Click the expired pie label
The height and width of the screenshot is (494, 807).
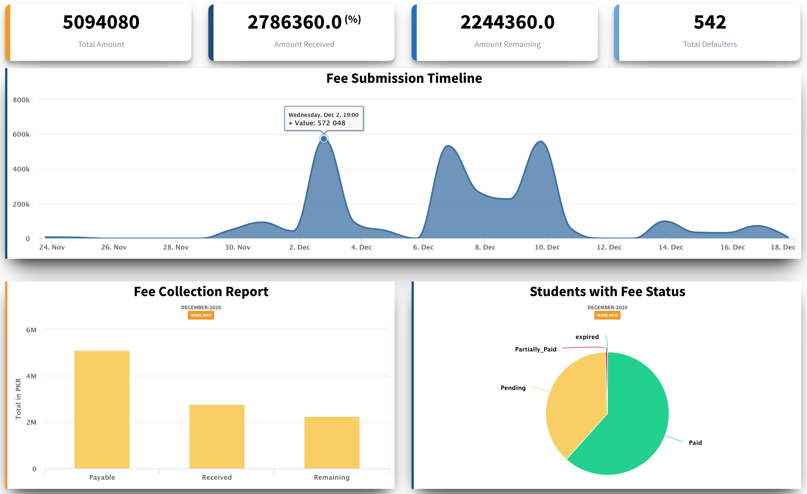point(587,337)
